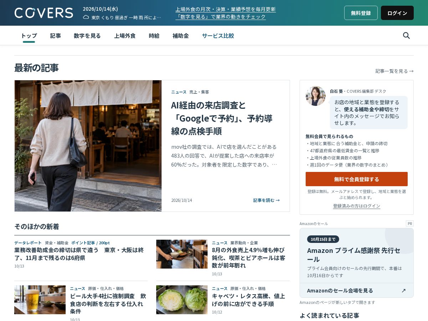
Task: Open 業務改善助成金の締切 article headline
Action: 79,254
